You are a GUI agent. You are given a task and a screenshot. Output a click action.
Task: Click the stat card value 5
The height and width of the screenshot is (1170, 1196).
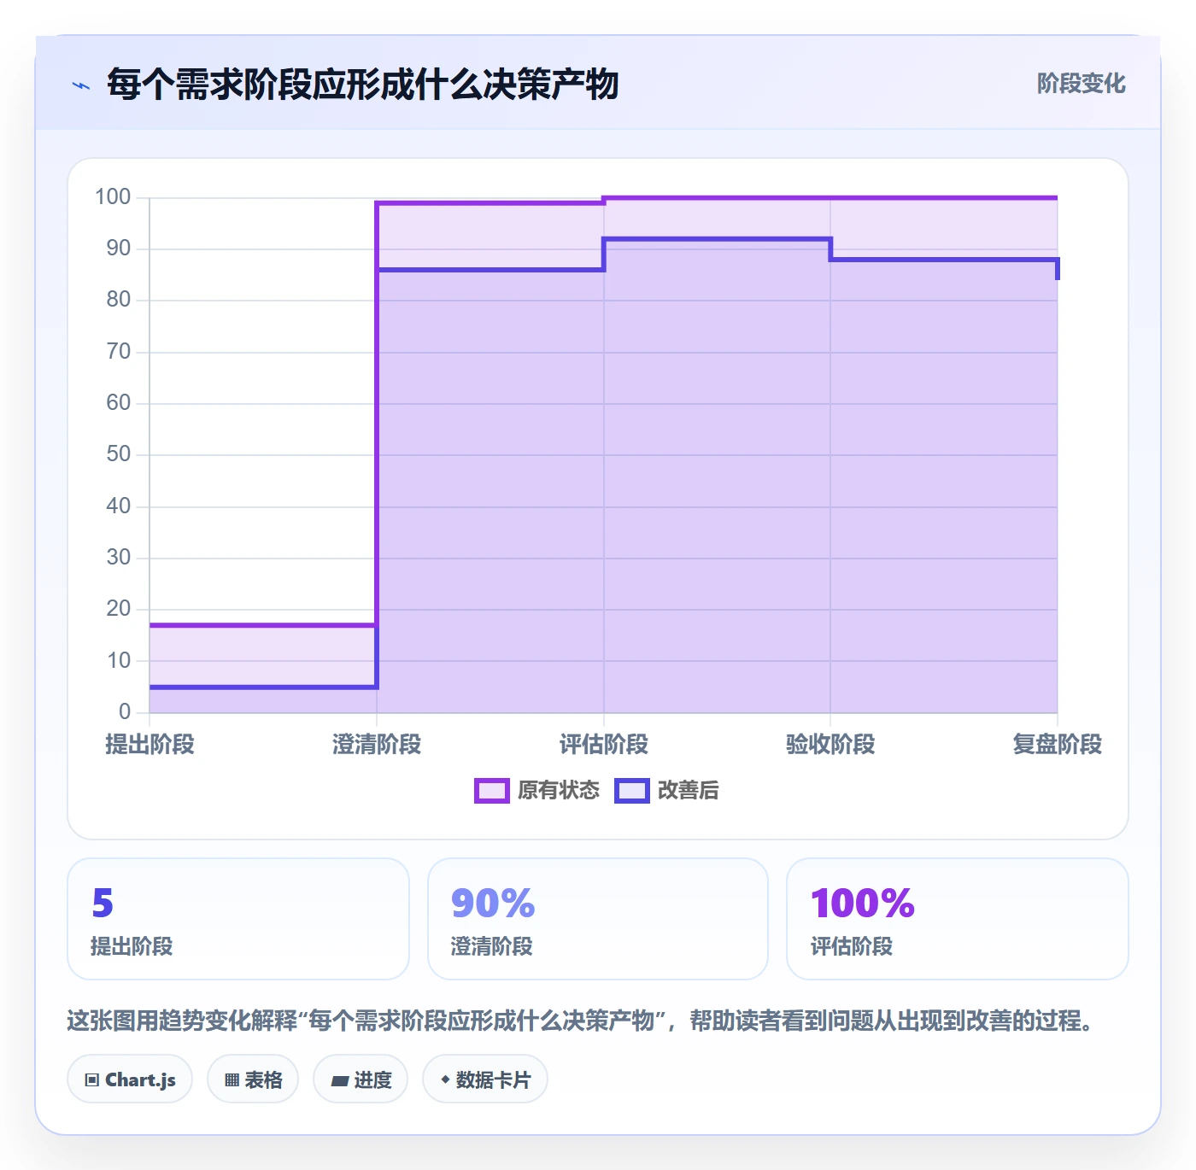pos(103,904)
